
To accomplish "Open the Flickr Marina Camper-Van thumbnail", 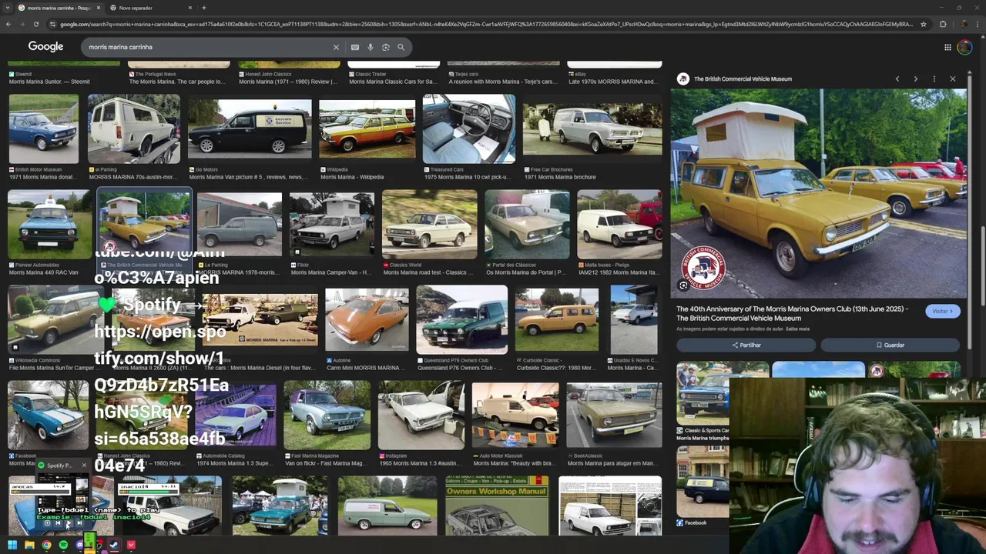I will [331, 224].
